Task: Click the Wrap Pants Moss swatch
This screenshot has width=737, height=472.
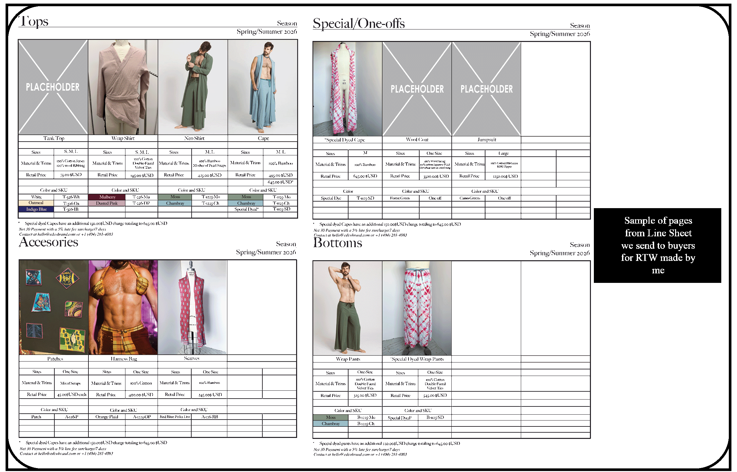Action: 331,417
